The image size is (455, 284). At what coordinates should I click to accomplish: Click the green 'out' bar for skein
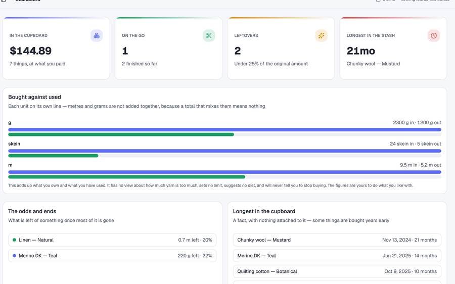pos(53,156)
